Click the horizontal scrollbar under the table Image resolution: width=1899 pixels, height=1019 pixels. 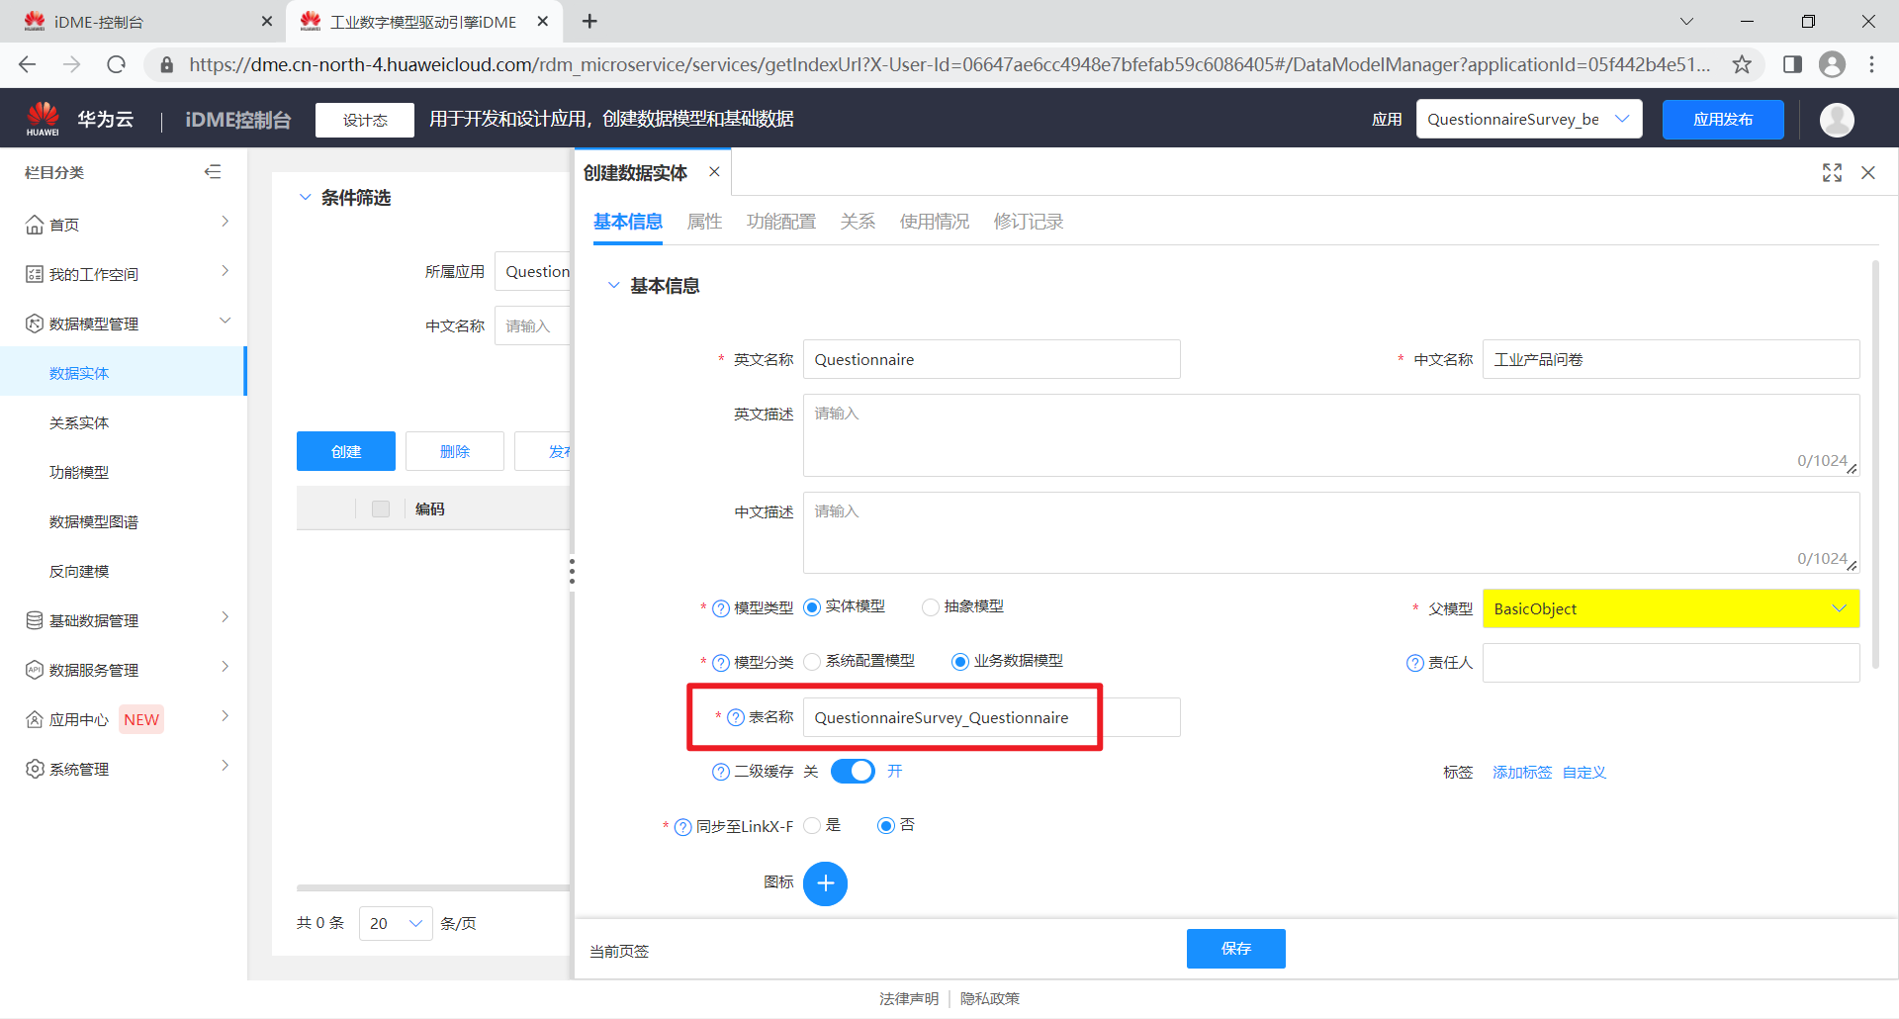[x=433, y=888]
